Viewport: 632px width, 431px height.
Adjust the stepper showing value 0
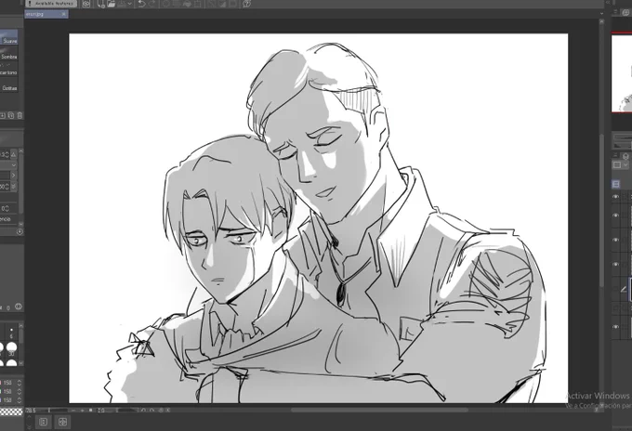(x=7, y=208)
